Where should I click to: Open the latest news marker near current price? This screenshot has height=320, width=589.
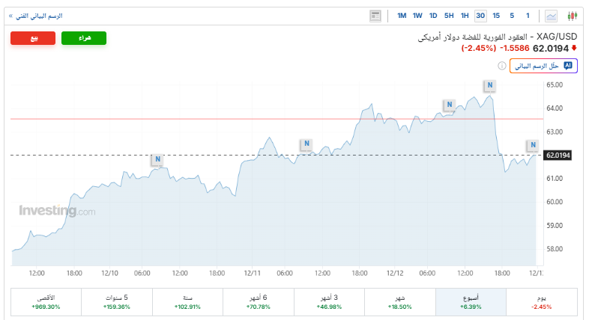click(532, 145)
